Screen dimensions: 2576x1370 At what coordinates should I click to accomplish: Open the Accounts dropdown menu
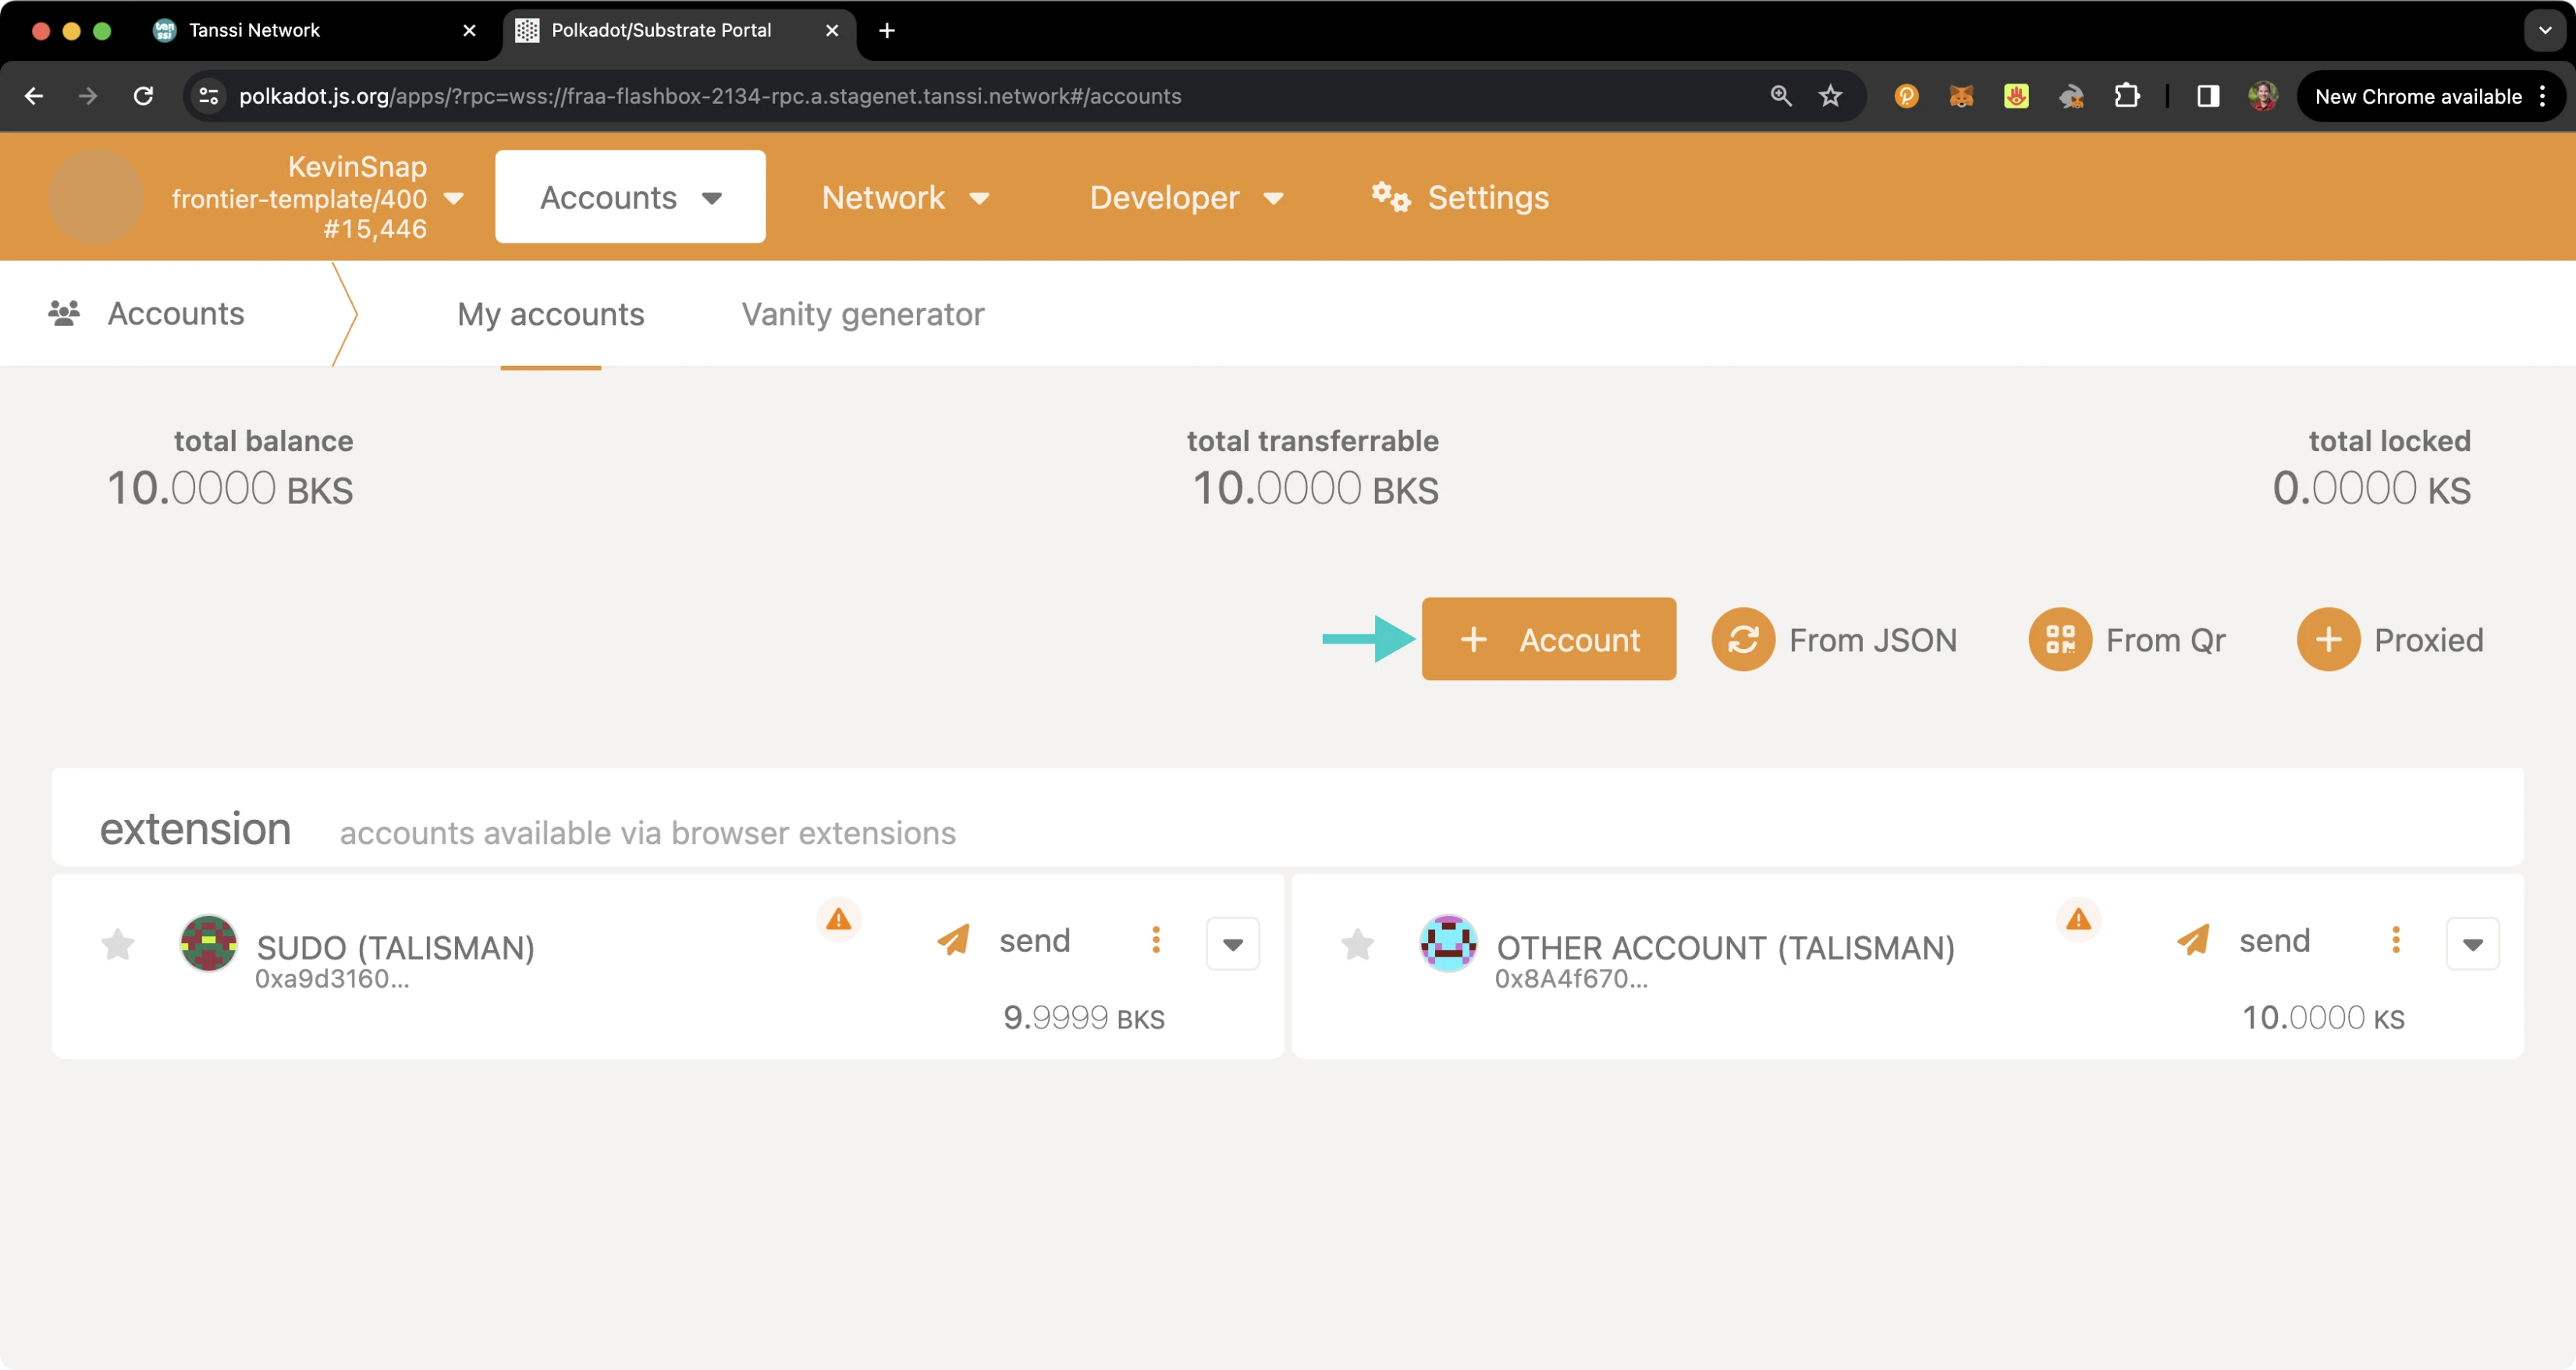(630, 197)
